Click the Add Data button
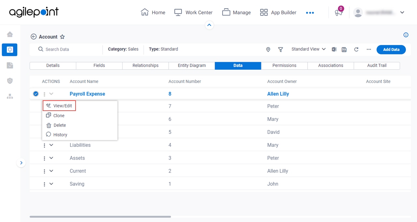 point(391,49)
